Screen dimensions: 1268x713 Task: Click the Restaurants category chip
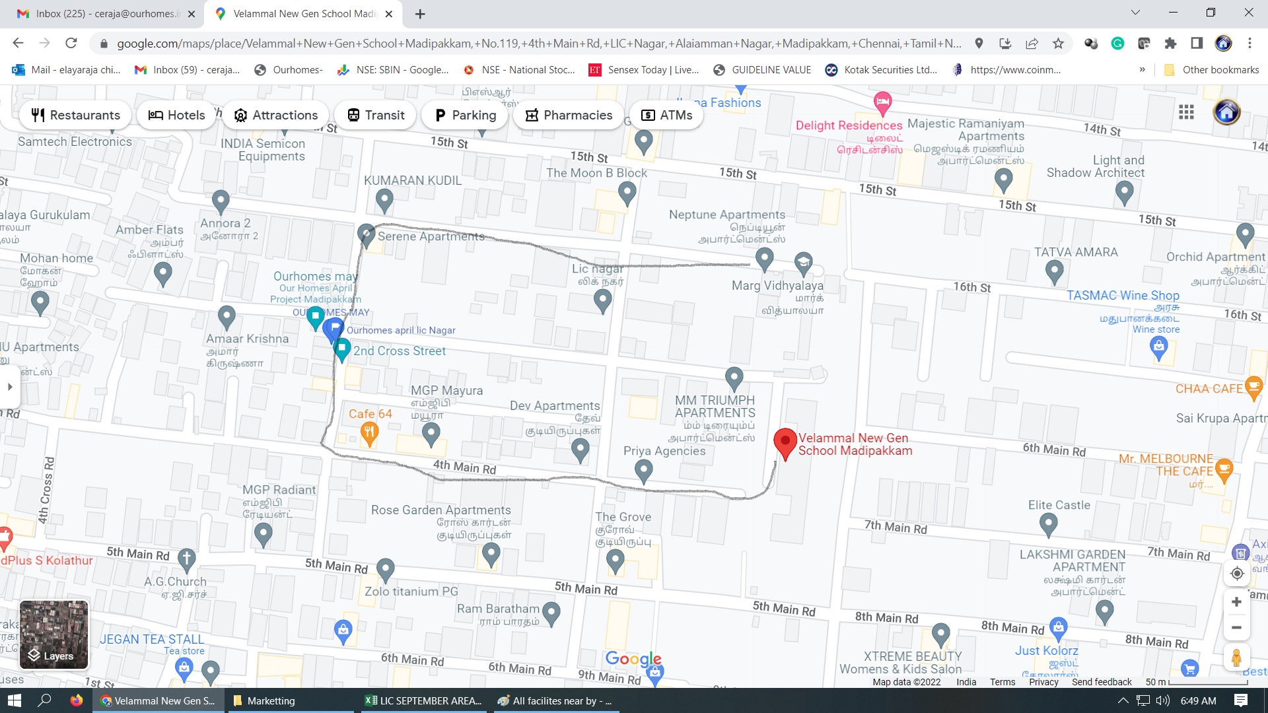[x=76, y=115]
